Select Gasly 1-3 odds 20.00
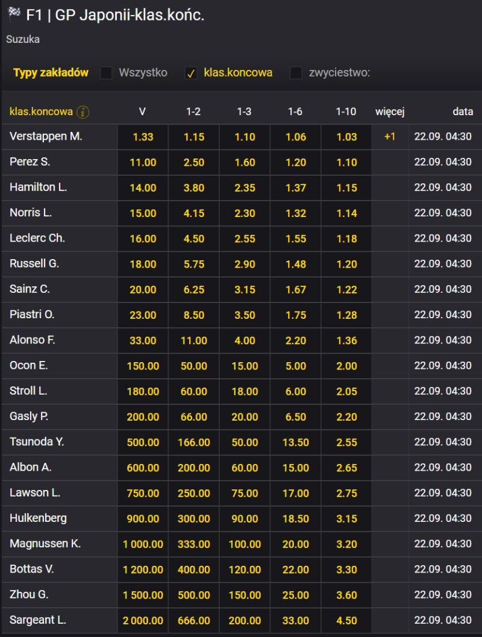482x637 pixels. (245, 417)
